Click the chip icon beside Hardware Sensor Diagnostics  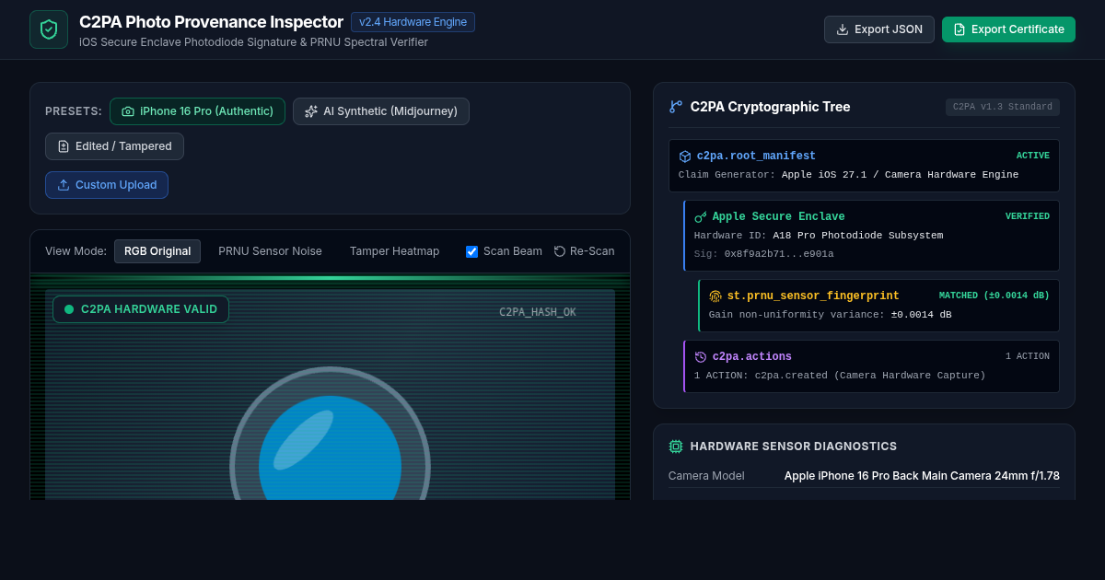tap(676, 447)
